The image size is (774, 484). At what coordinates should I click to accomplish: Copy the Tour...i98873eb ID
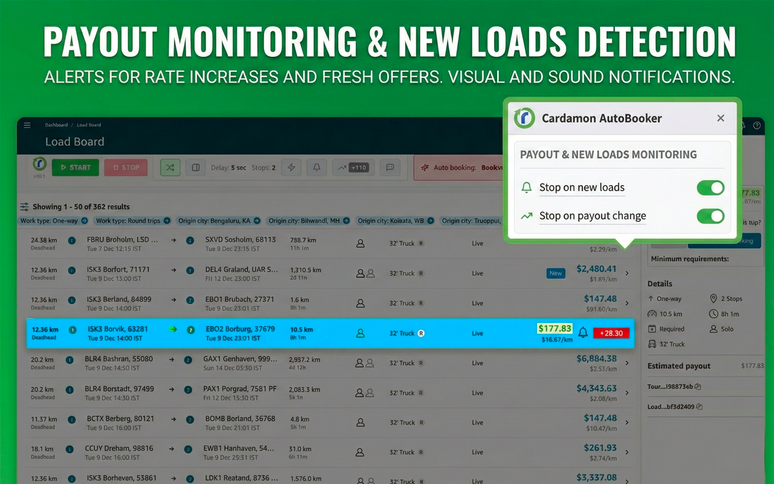698,387
